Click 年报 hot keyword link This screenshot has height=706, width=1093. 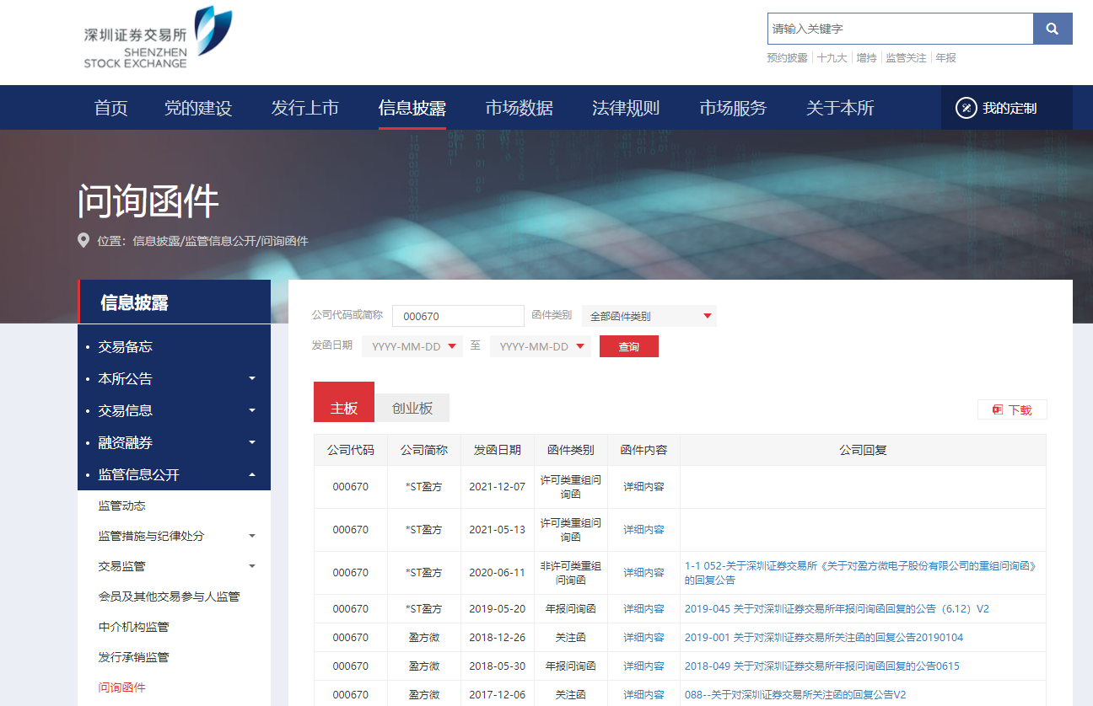(945, 58)
